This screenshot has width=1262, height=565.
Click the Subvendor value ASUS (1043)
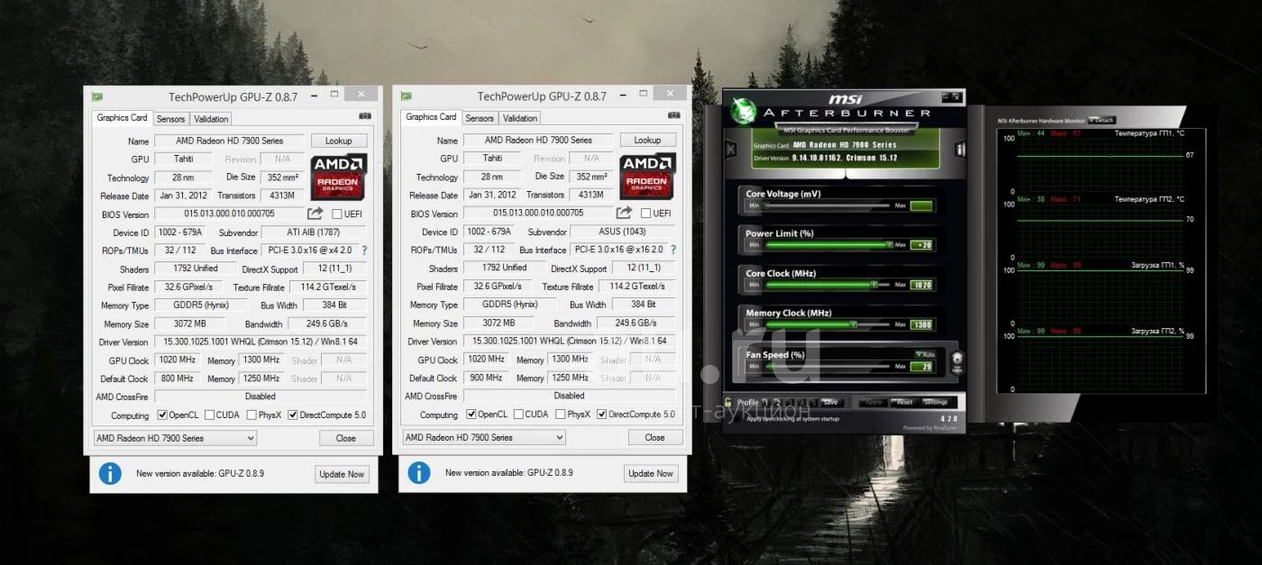(622, 232)
